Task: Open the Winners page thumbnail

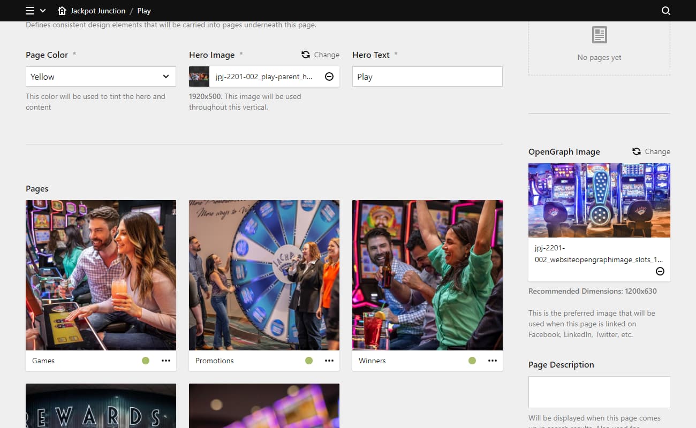Action: [427, 275]
